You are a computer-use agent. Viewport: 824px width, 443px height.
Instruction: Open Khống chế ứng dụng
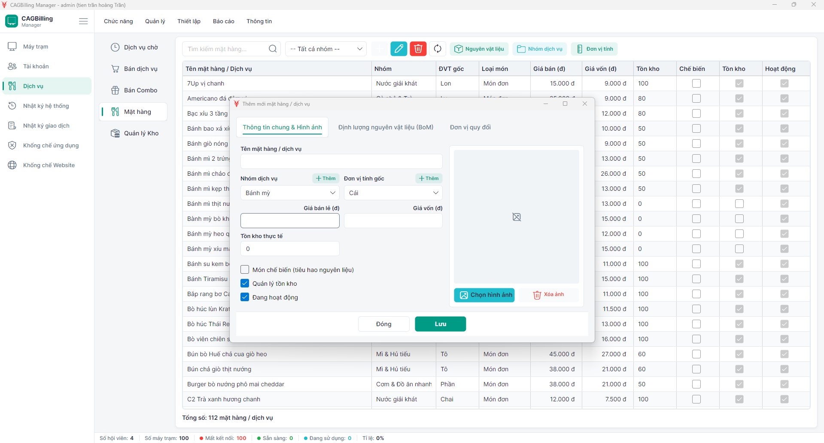click(47, 145)
